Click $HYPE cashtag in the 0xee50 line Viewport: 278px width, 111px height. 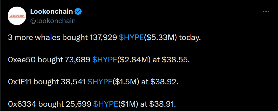point(105,60)
